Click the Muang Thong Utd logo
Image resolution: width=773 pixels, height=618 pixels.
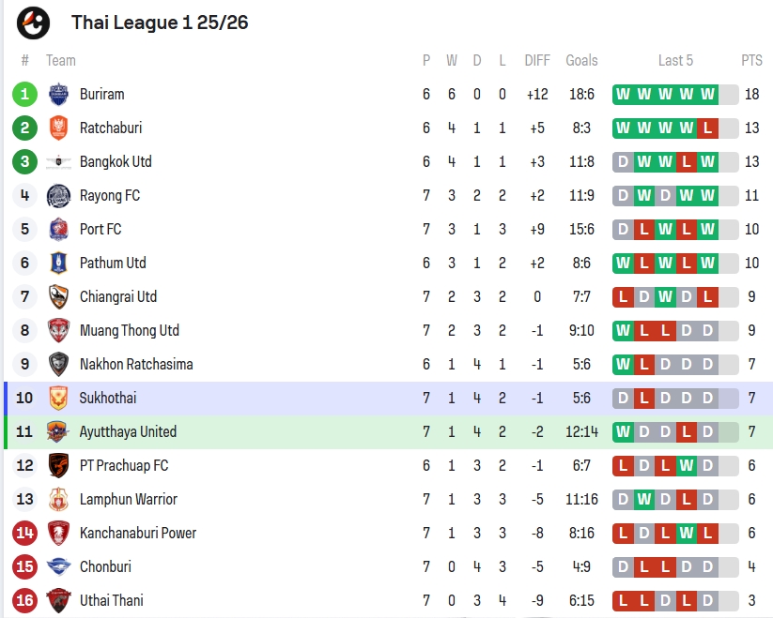(58, 331)
